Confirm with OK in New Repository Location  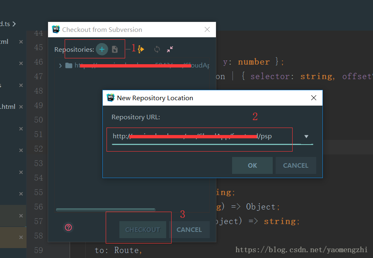coord(252,166)
